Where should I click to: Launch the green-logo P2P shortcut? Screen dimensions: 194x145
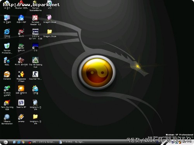coord(21,48)
